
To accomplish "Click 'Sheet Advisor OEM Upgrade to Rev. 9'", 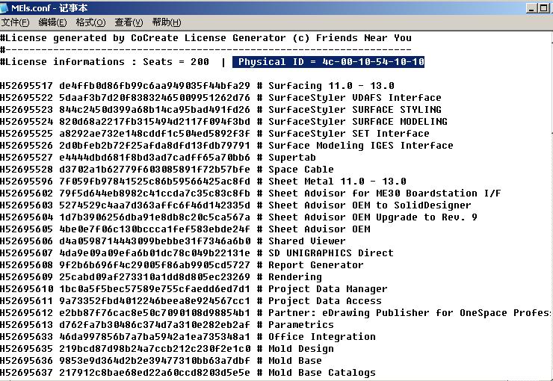I will click(x=373, y=217).
